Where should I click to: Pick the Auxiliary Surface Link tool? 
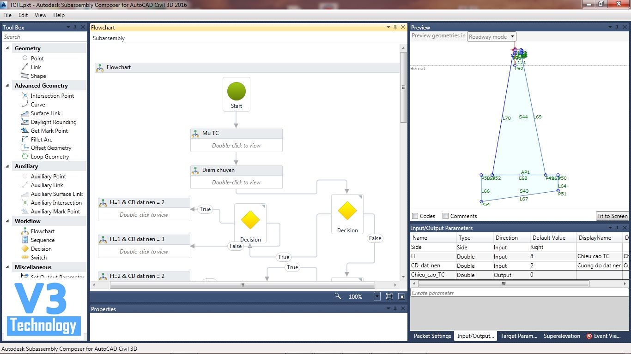click(56, 194)
